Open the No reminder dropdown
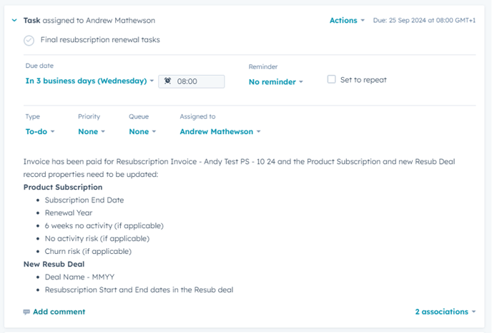The width and height of the screenshot is (492, 333). (275, 82)
